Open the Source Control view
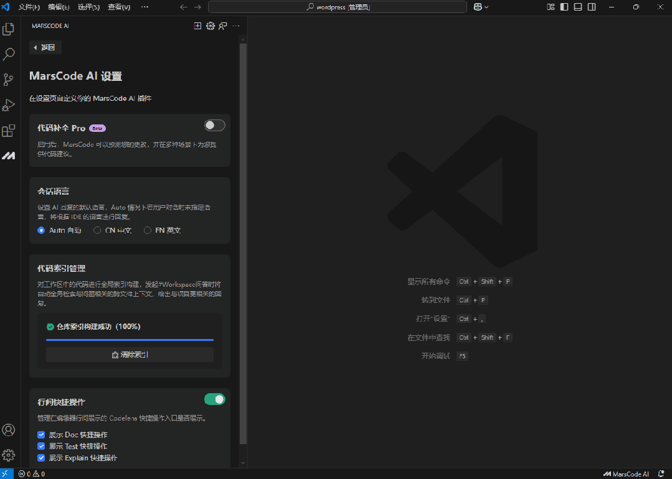The image size is (672, 479). (x=9, y=80)
